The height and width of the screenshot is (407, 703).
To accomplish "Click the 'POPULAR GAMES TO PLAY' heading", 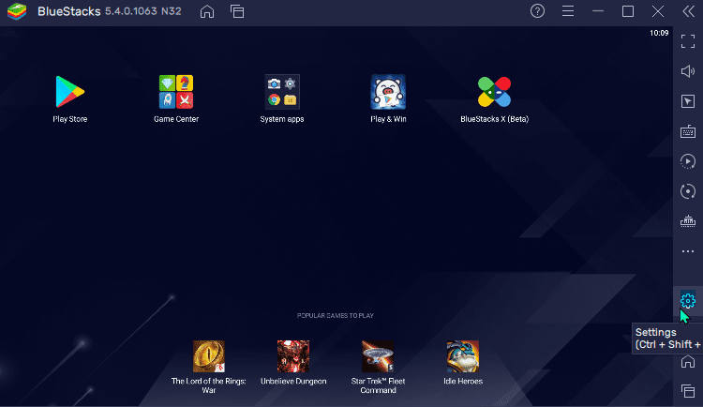I will point(336,315).
